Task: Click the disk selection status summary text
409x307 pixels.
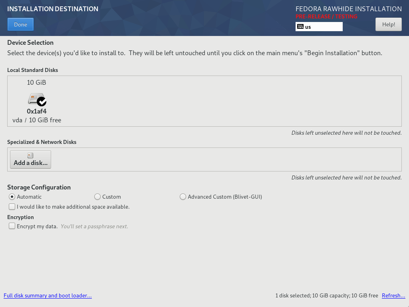Action: click(327, 295)
